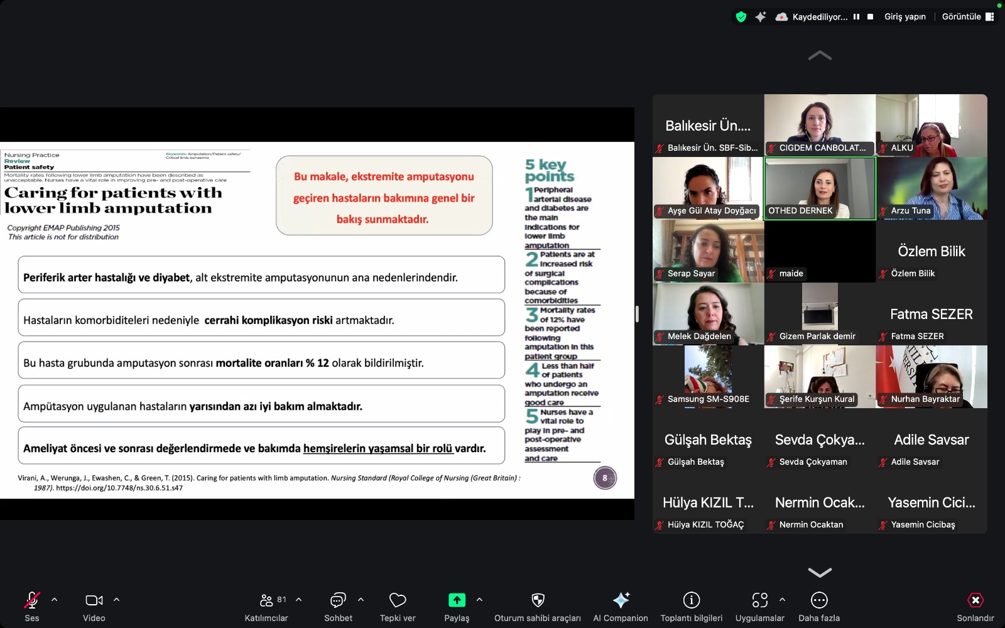Open Tepki ver reactions
Screen dimensions: 1005x628
398,607
